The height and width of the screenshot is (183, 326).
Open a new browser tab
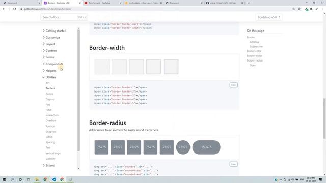249,3
